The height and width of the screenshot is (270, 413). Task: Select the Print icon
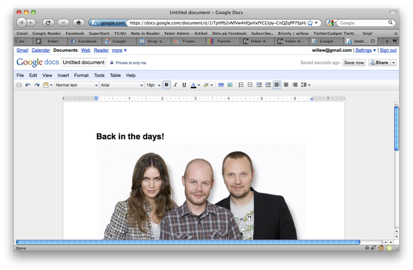pos(19,85)
